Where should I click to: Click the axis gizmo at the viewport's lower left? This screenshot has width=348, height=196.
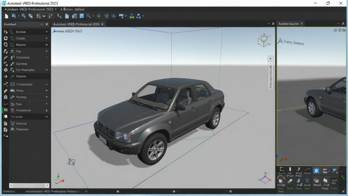click(59, 179)
